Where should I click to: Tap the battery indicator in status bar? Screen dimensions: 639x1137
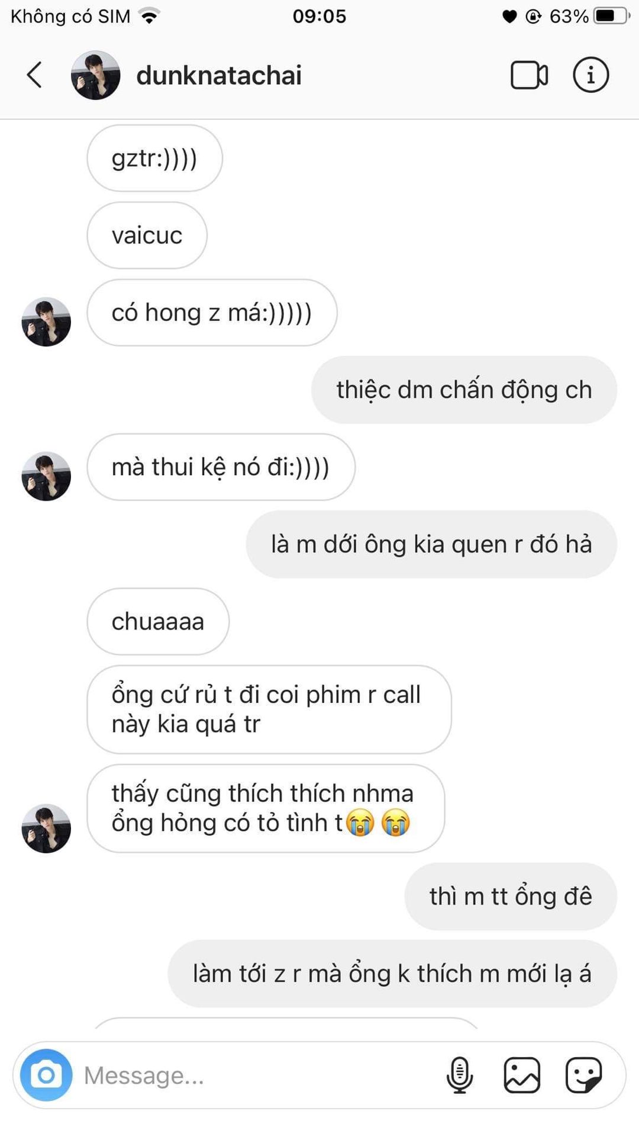pos(612,16)
